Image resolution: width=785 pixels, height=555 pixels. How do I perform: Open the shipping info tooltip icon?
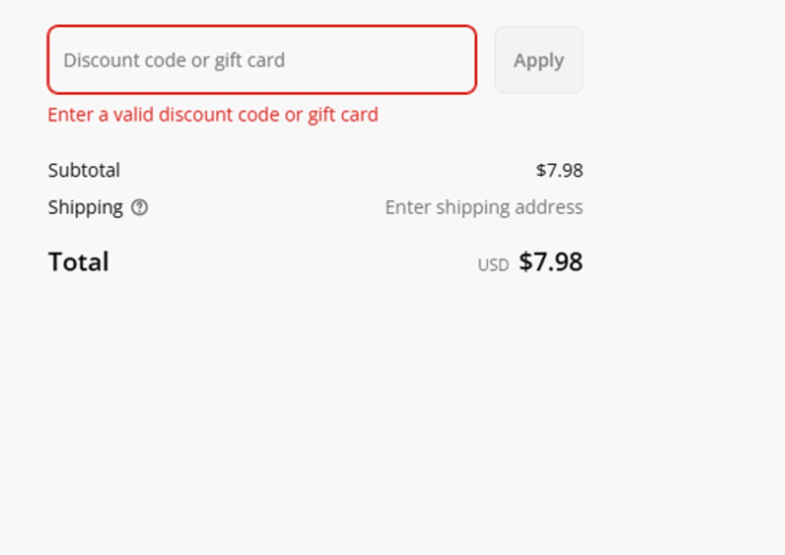click(139, 208)
